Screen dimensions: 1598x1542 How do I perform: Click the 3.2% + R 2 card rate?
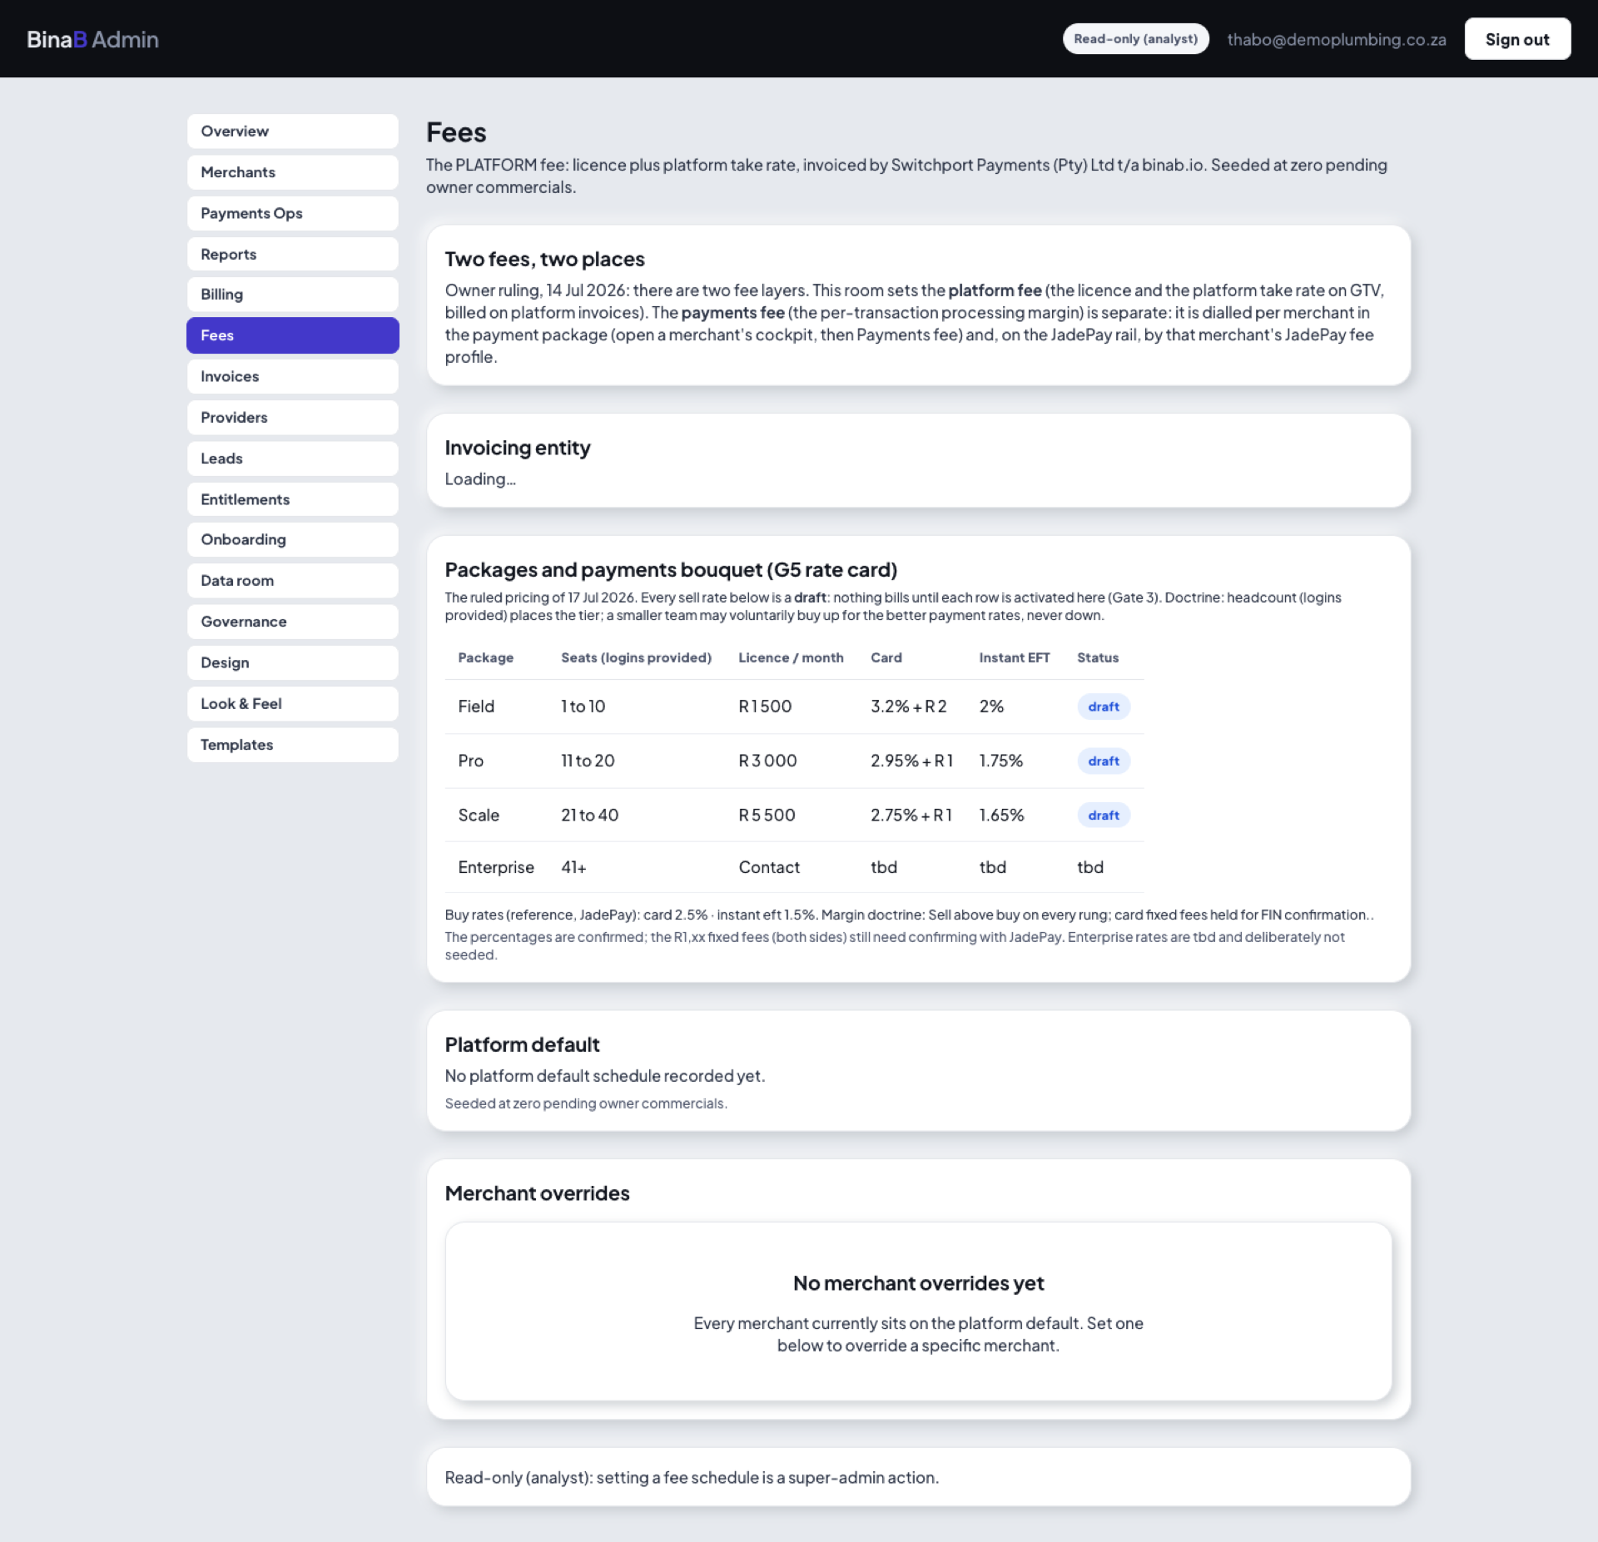[908, 707]
